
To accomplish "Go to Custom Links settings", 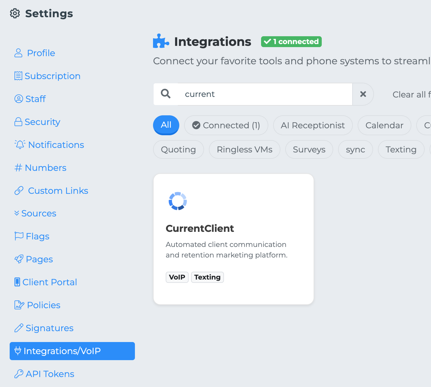I will coord(58,190).
